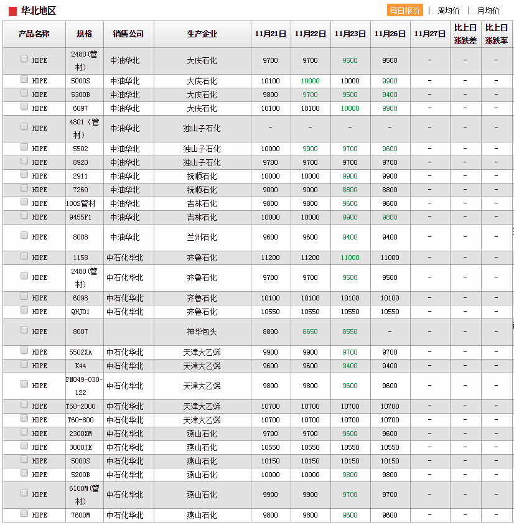
Task: Tick checkbox for HDPE PN049-030-122 row
Action: (x=24, y=384)
